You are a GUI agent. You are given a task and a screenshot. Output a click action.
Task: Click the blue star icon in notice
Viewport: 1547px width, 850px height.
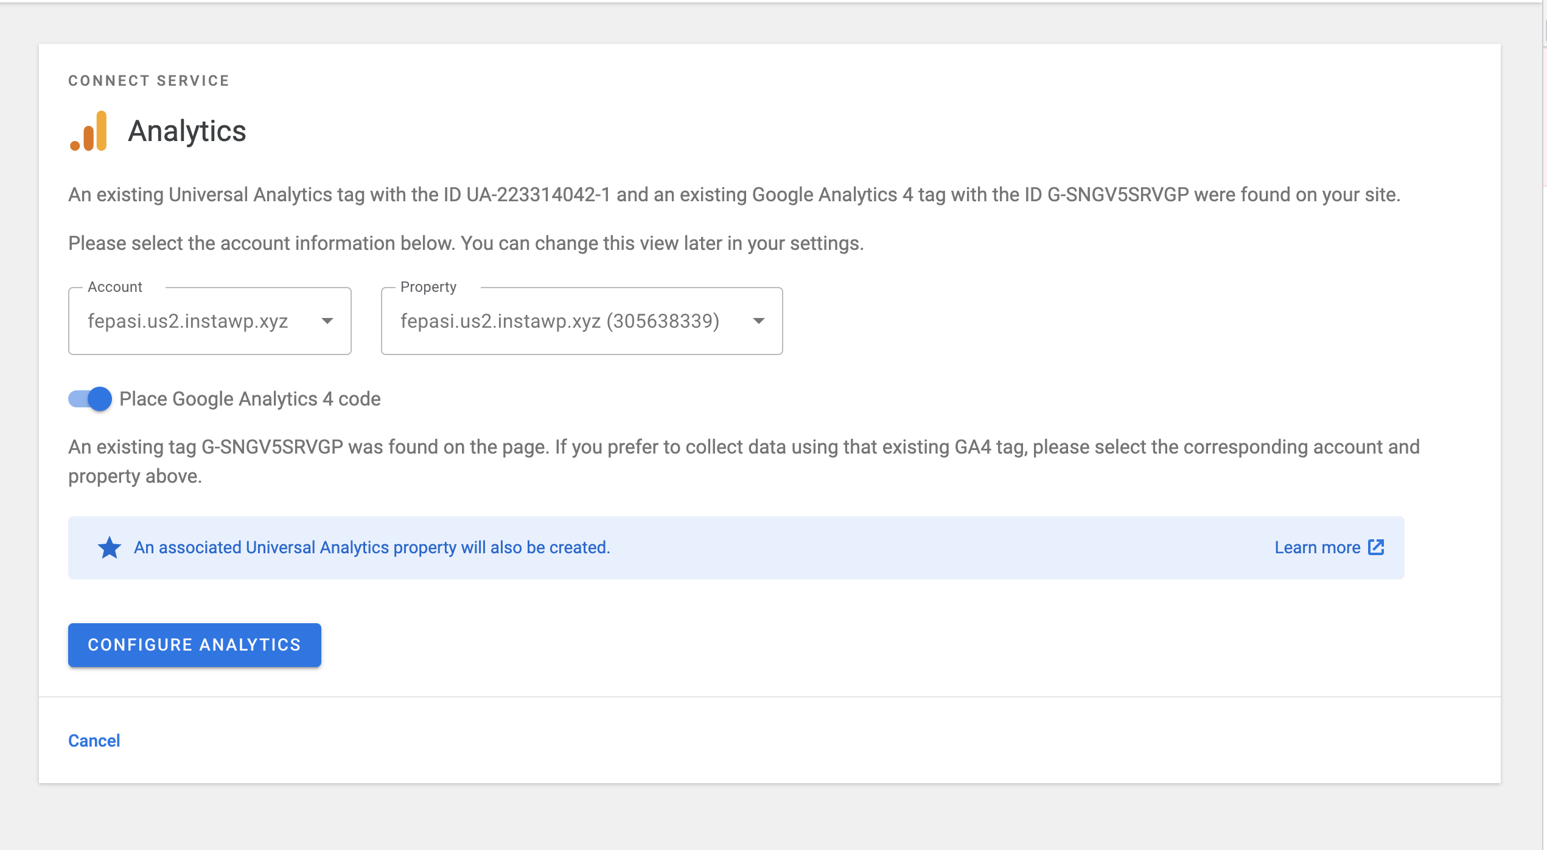coord(110,548)
